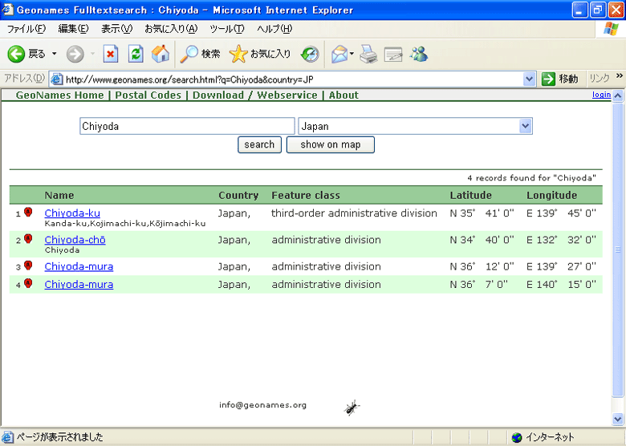Screen dimensions: 626x446
Task: Click '4 records found for "Chiyoda"' text
Action: pos(532,178)
